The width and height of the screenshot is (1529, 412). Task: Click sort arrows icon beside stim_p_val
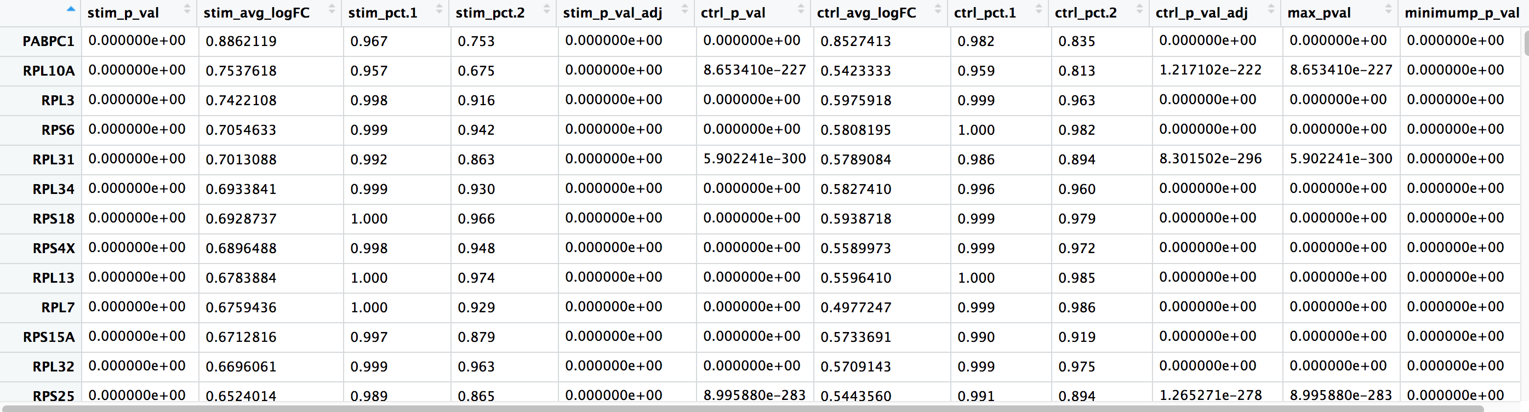[187, 8]
